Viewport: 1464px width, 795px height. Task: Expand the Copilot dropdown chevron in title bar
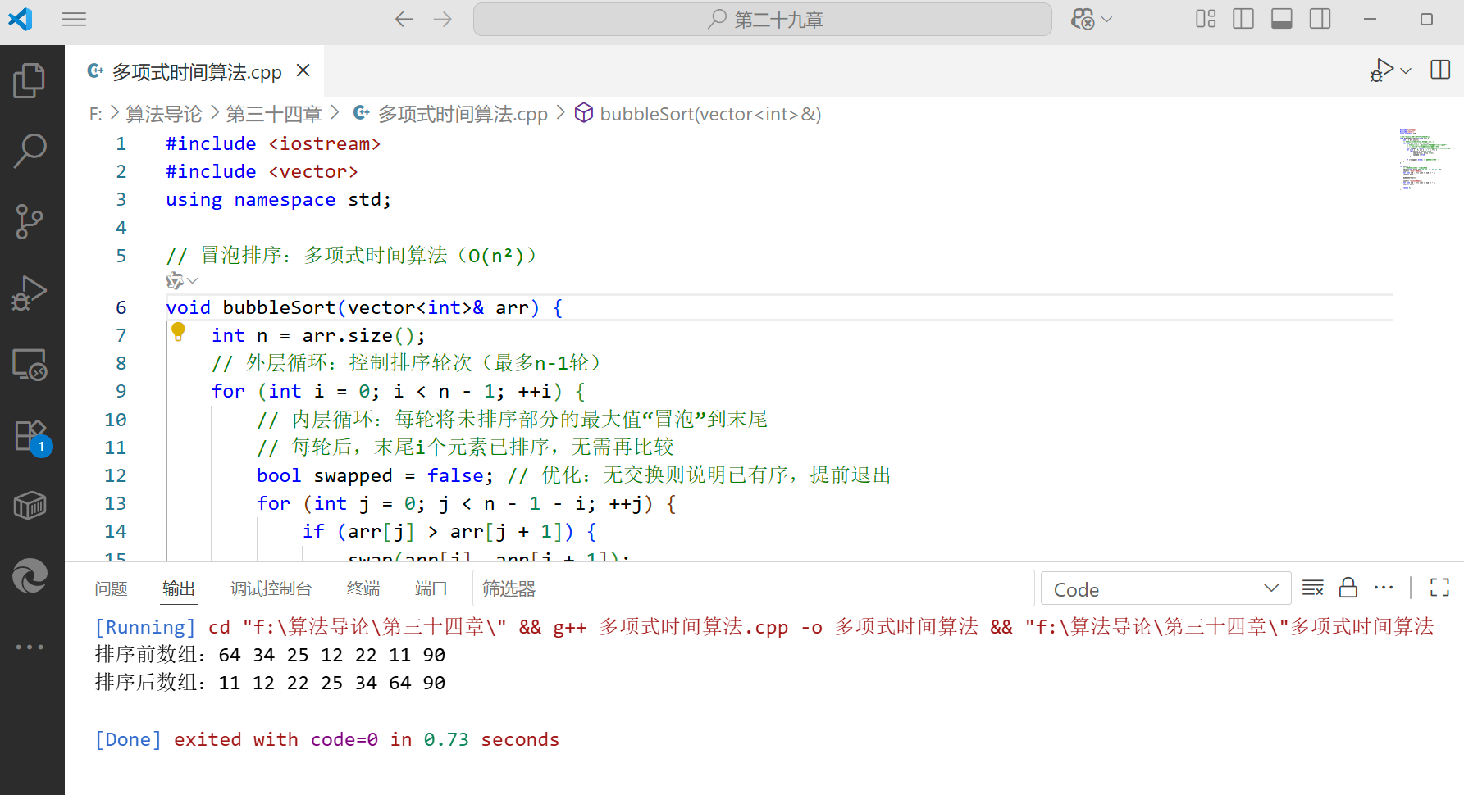[x=1106, y=19]
